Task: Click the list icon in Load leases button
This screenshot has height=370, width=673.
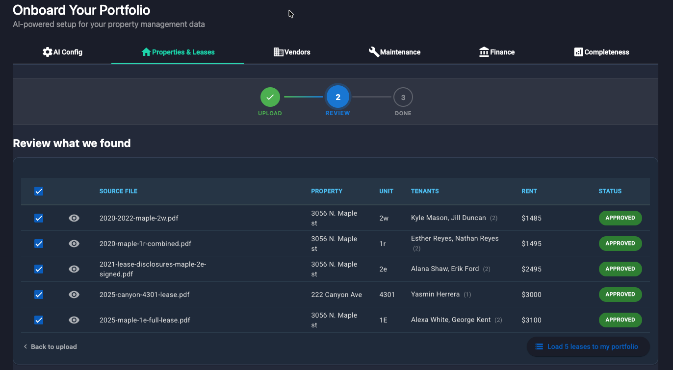Action: coord(539,346)
